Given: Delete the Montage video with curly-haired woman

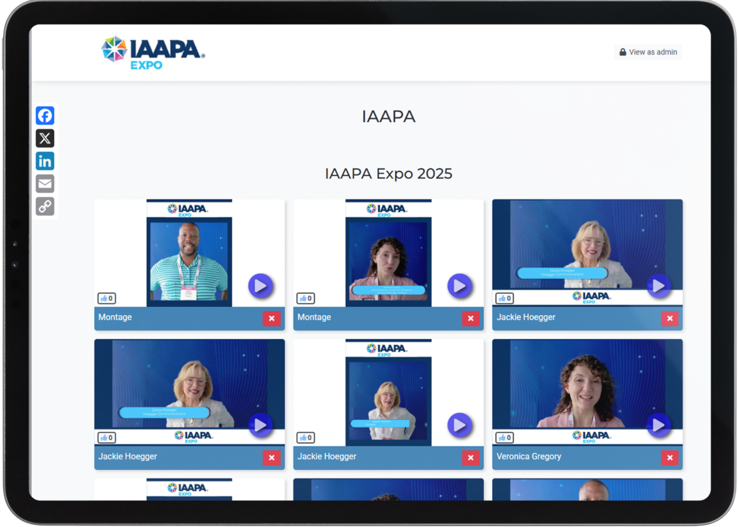Looking at the screenshot, I should (x=471, y=319).
